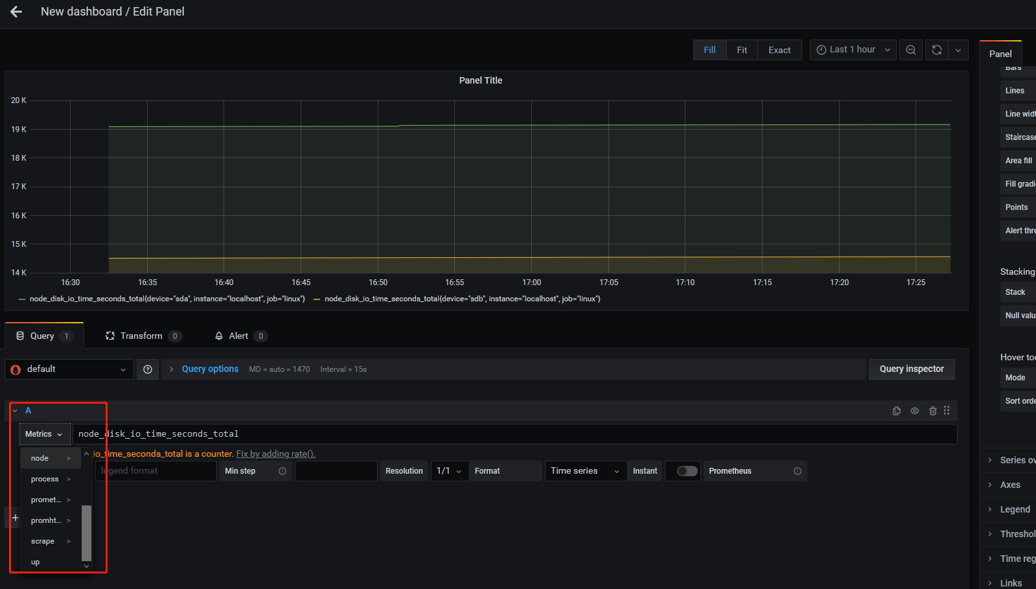The image size is (1036, 589).
Task: Click the metric query expression field
Action: coord(514,434)
